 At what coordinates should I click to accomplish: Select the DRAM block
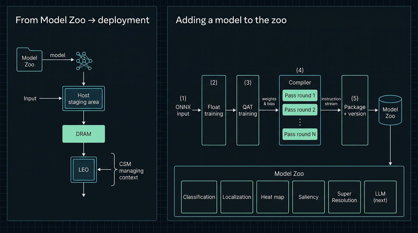click(84, 134)
